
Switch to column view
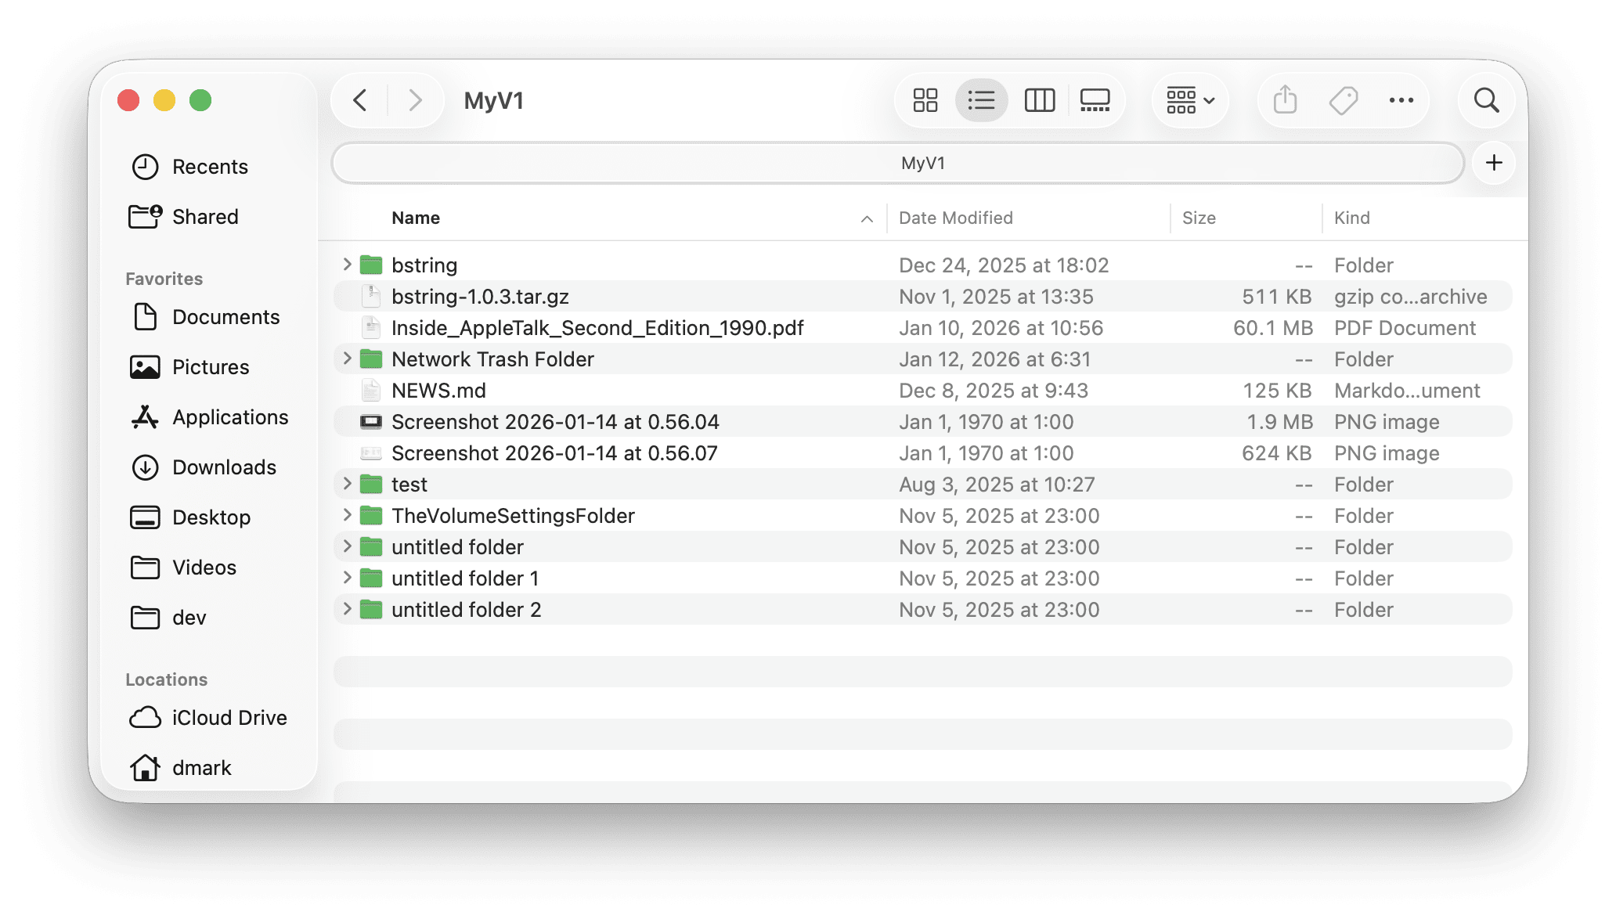[1039, 100]
